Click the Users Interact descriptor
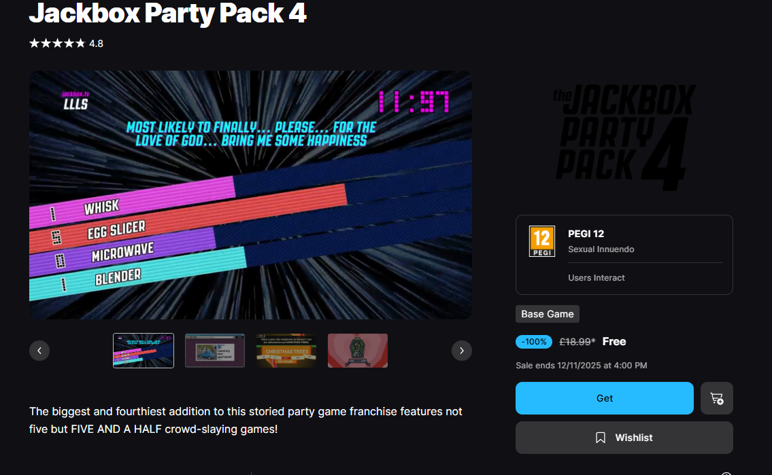The width and height of the screenshot is (772, 475). click(597, 278)
